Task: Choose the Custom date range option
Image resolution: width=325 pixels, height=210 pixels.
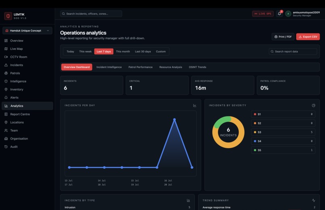Action: pyautogui.click(x=160, y=51)
